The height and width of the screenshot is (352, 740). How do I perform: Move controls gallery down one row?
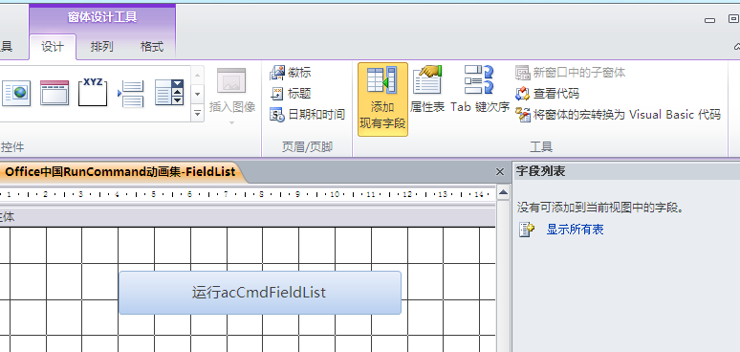coord(197,94)
